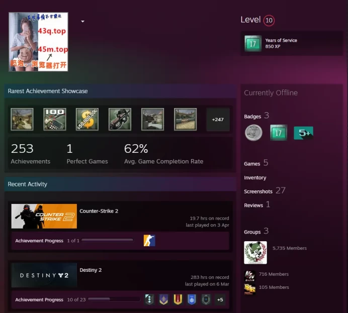Click the '1 of 1' progress count
Viewport: 348px width, 313px height.
[73, 241]
